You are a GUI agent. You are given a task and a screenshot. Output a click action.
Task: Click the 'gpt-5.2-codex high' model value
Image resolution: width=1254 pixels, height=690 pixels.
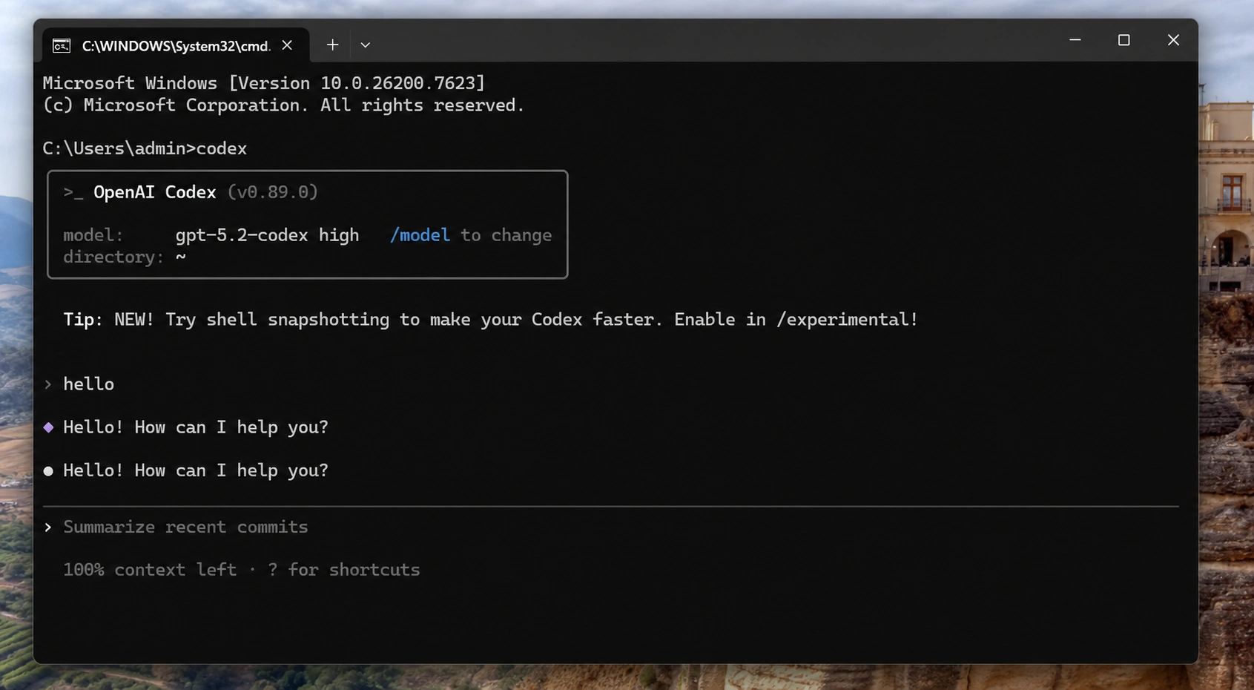point(267,235)
